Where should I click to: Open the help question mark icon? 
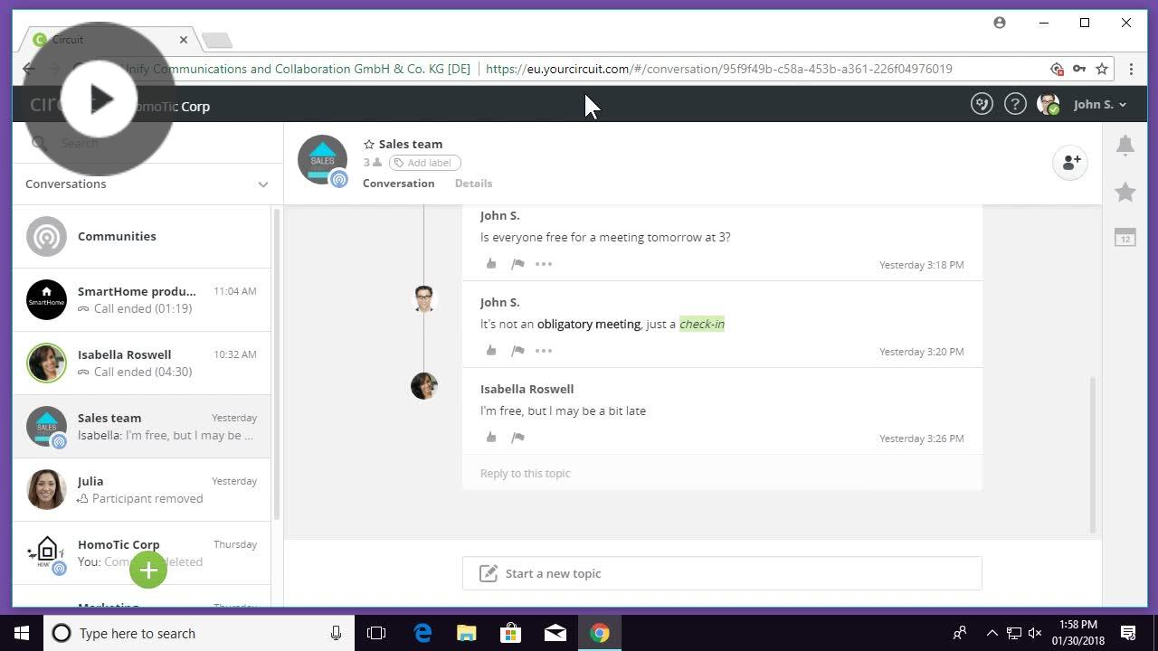click(1015, 104)
